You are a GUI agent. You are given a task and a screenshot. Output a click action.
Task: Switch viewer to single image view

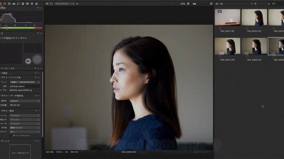(51, 4)
